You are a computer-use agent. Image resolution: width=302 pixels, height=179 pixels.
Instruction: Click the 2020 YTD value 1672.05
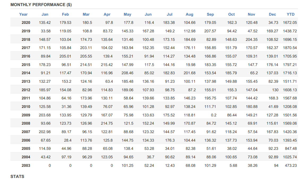(x=290, y=23)
